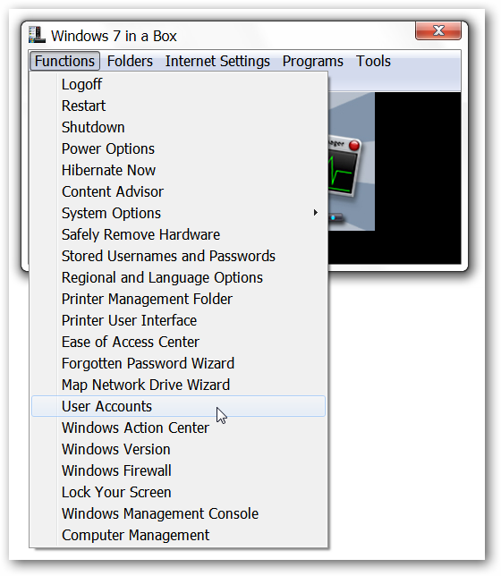Open Power Options from the menu
Image resolution: width=501 pixels, height=576 pixels.
point(178,148)
